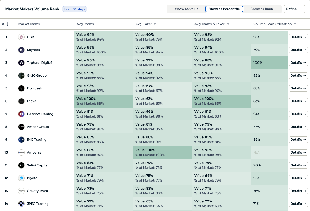Open Details for Flowdesk
Viewport: 310px width, 211px height.
pyautogui.click(x=298, y=88)
